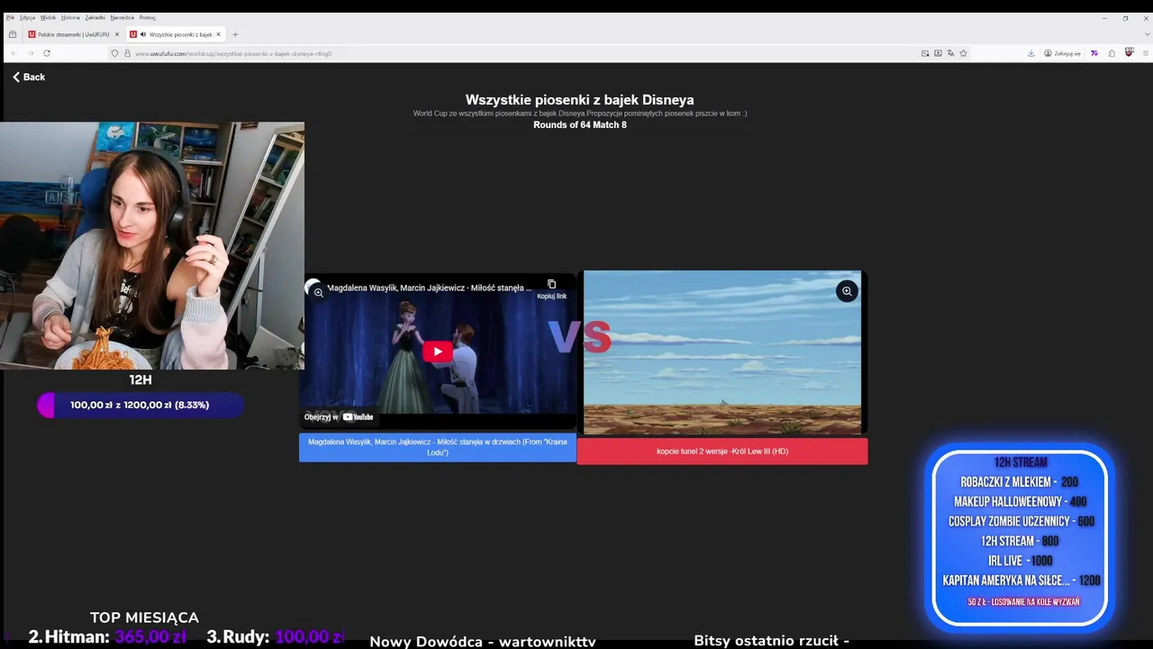Screen dimensions: 1153x649
Task: Open the downloads arrow icon
Action: [x=1031, y=53]
